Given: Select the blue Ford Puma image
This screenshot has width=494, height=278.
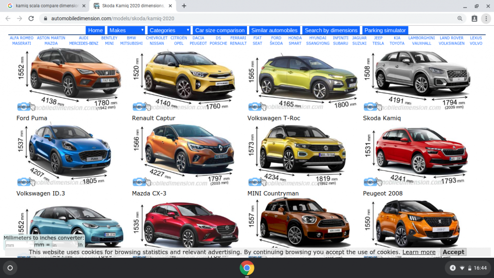Looking at the screenshot, I should [x=70, y=150].
